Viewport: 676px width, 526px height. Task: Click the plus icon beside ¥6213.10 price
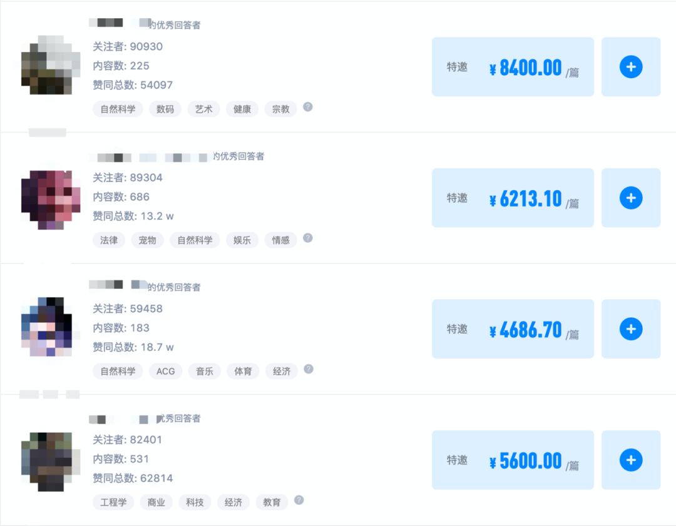631,198
